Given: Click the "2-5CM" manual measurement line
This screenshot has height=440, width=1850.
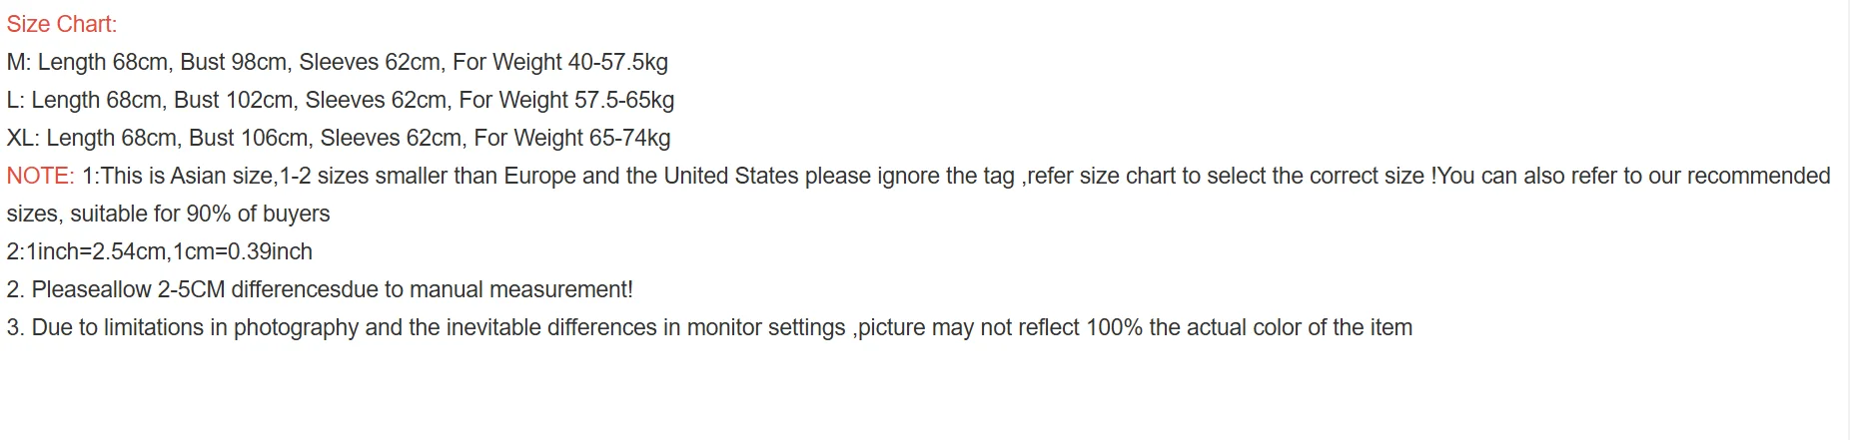Looking at the screenshot, I should [x=191, y=289].
